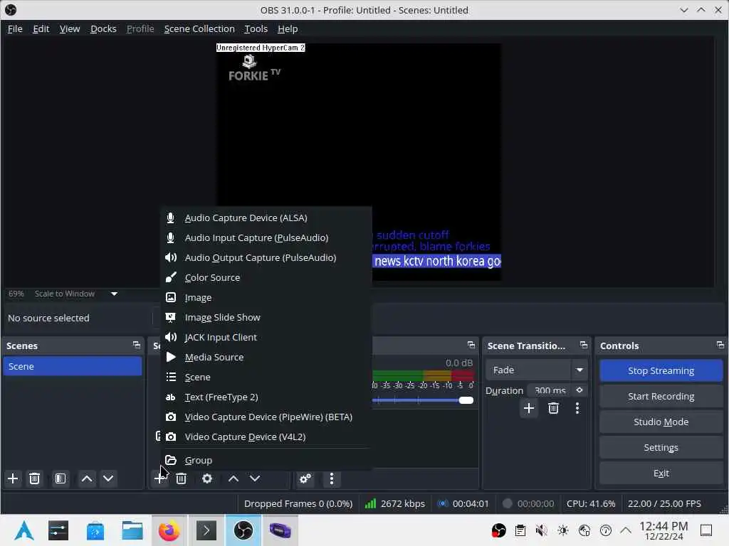Open scene filters in Scenes panel
Screen dimensions: 729x546
point(61,478)
